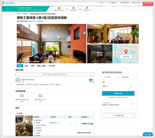Switch to the 入住資訊 tab
Screen dimensions: 155x138
pos(52,66)
